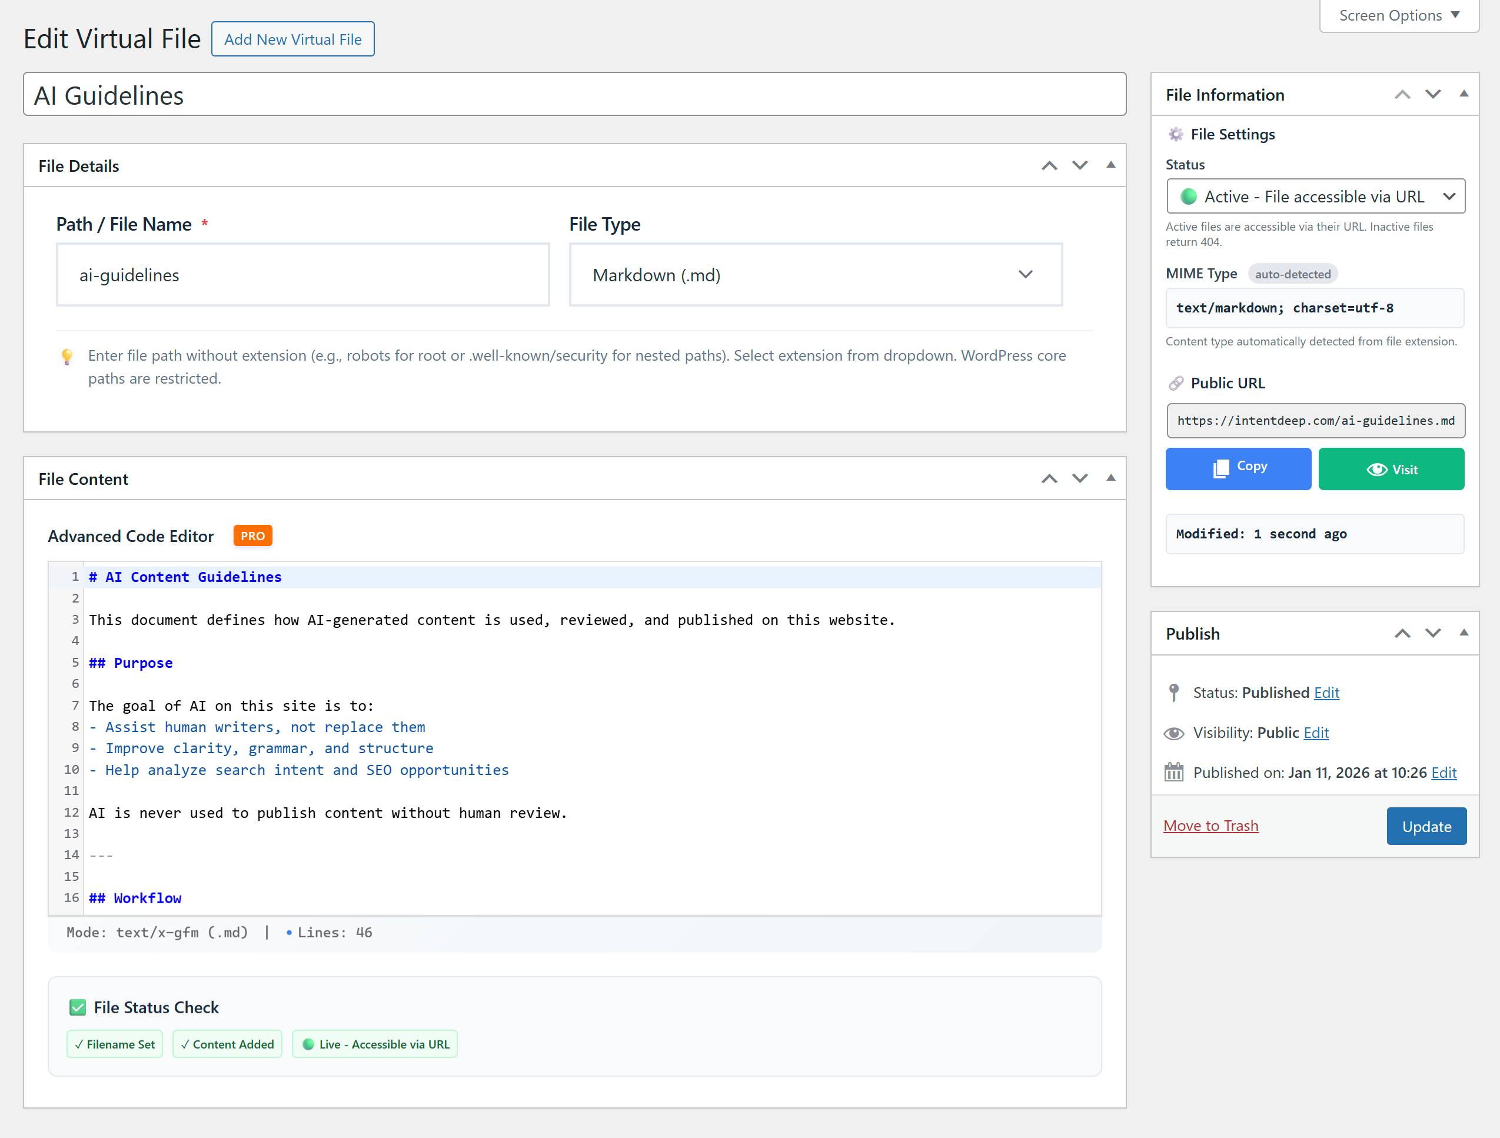Click the Public URL link icon
The image size is (1500, 1138).
click(x=1176, y=383)
